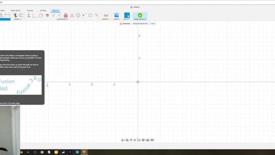The width and height of the screenshot is (275, 155).
Task: Switch to the Mesh tab
Action: 3,11
